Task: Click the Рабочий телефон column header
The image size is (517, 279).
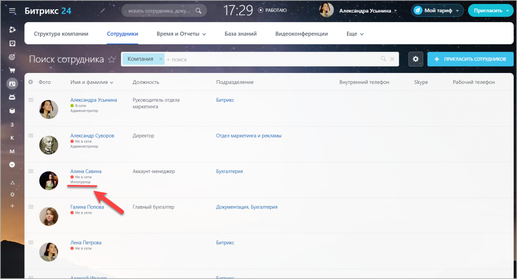Action: (474, 82)
